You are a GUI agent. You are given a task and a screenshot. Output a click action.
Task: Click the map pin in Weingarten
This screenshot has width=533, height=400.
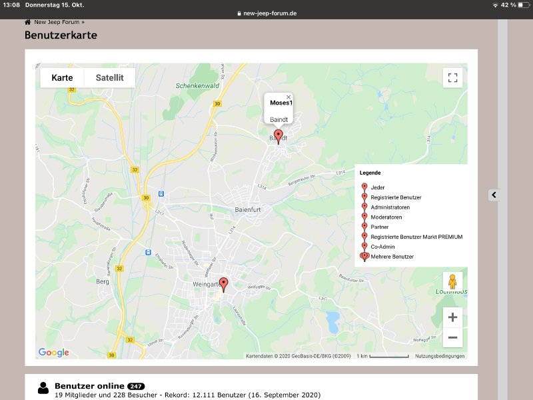coord(223,284)
